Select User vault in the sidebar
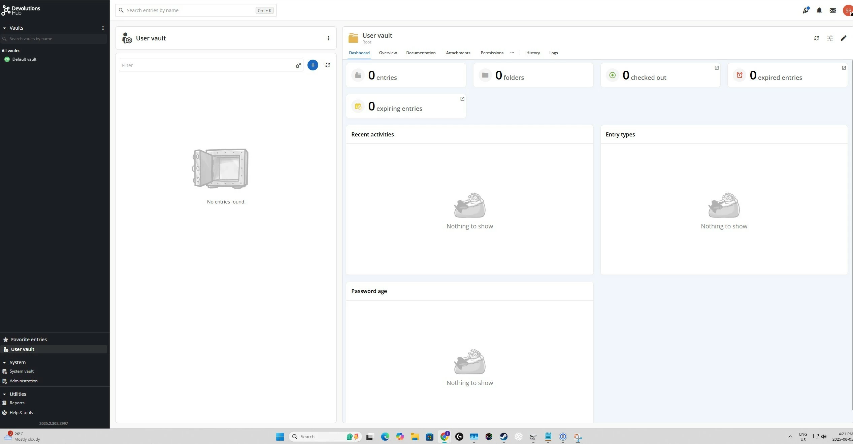 coord(54,349)
